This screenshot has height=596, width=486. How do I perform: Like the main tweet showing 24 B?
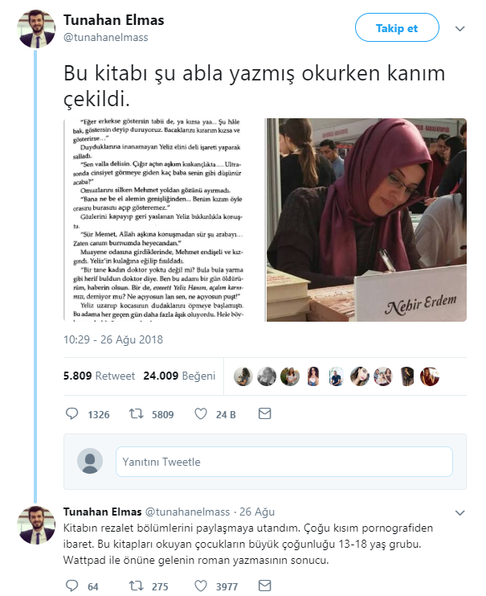pos(201,413)
